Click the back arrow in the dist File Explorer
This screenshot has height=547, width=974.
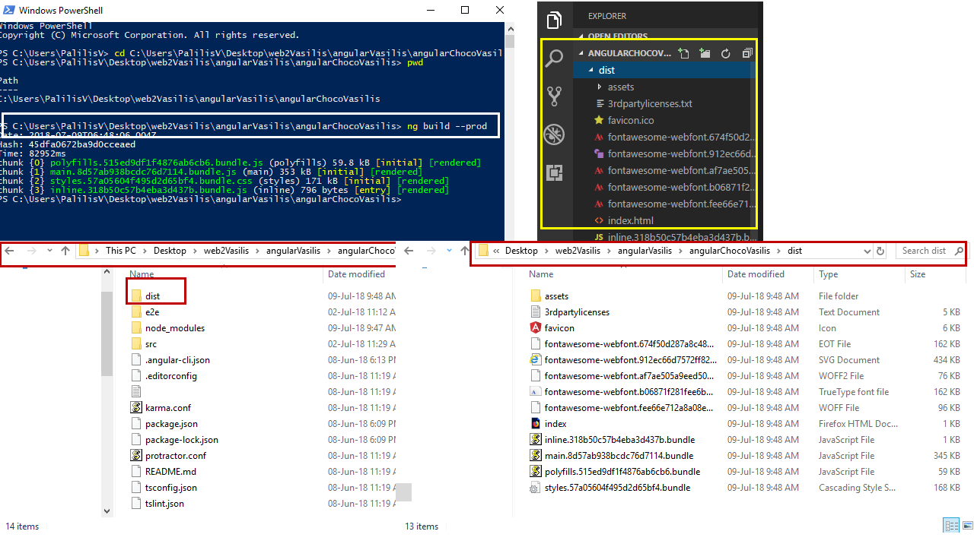click(x=409, y=251)
